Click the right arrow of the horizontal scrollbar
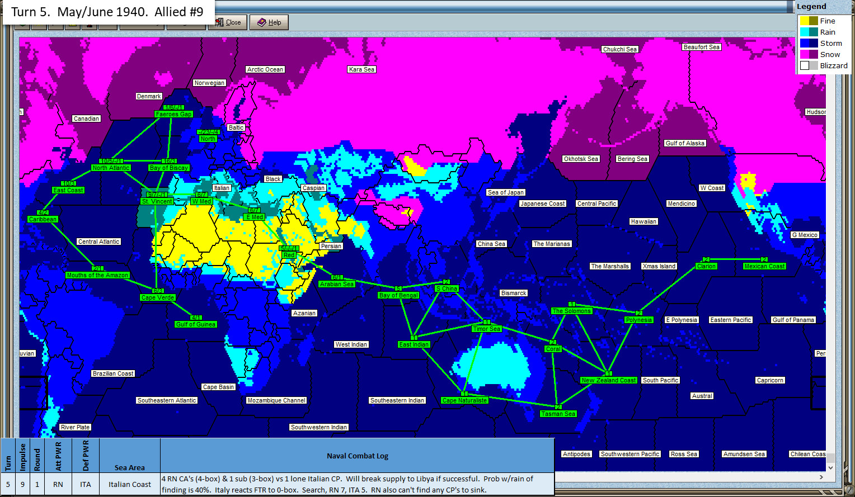This screenshot has width=855, height=497. [821, 477]
